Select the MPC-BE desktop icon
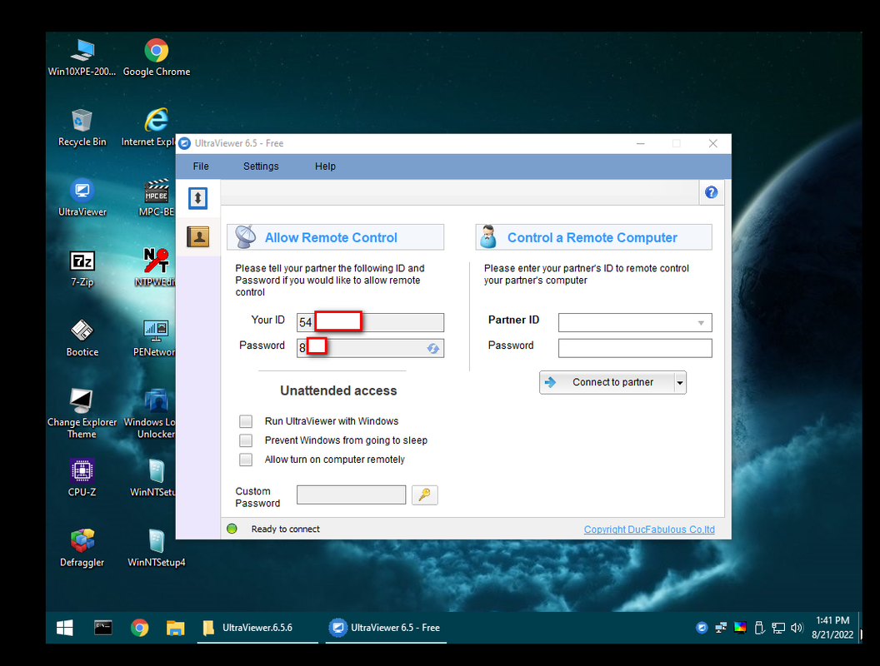The image size is (880, 666). tap(157, 197)
